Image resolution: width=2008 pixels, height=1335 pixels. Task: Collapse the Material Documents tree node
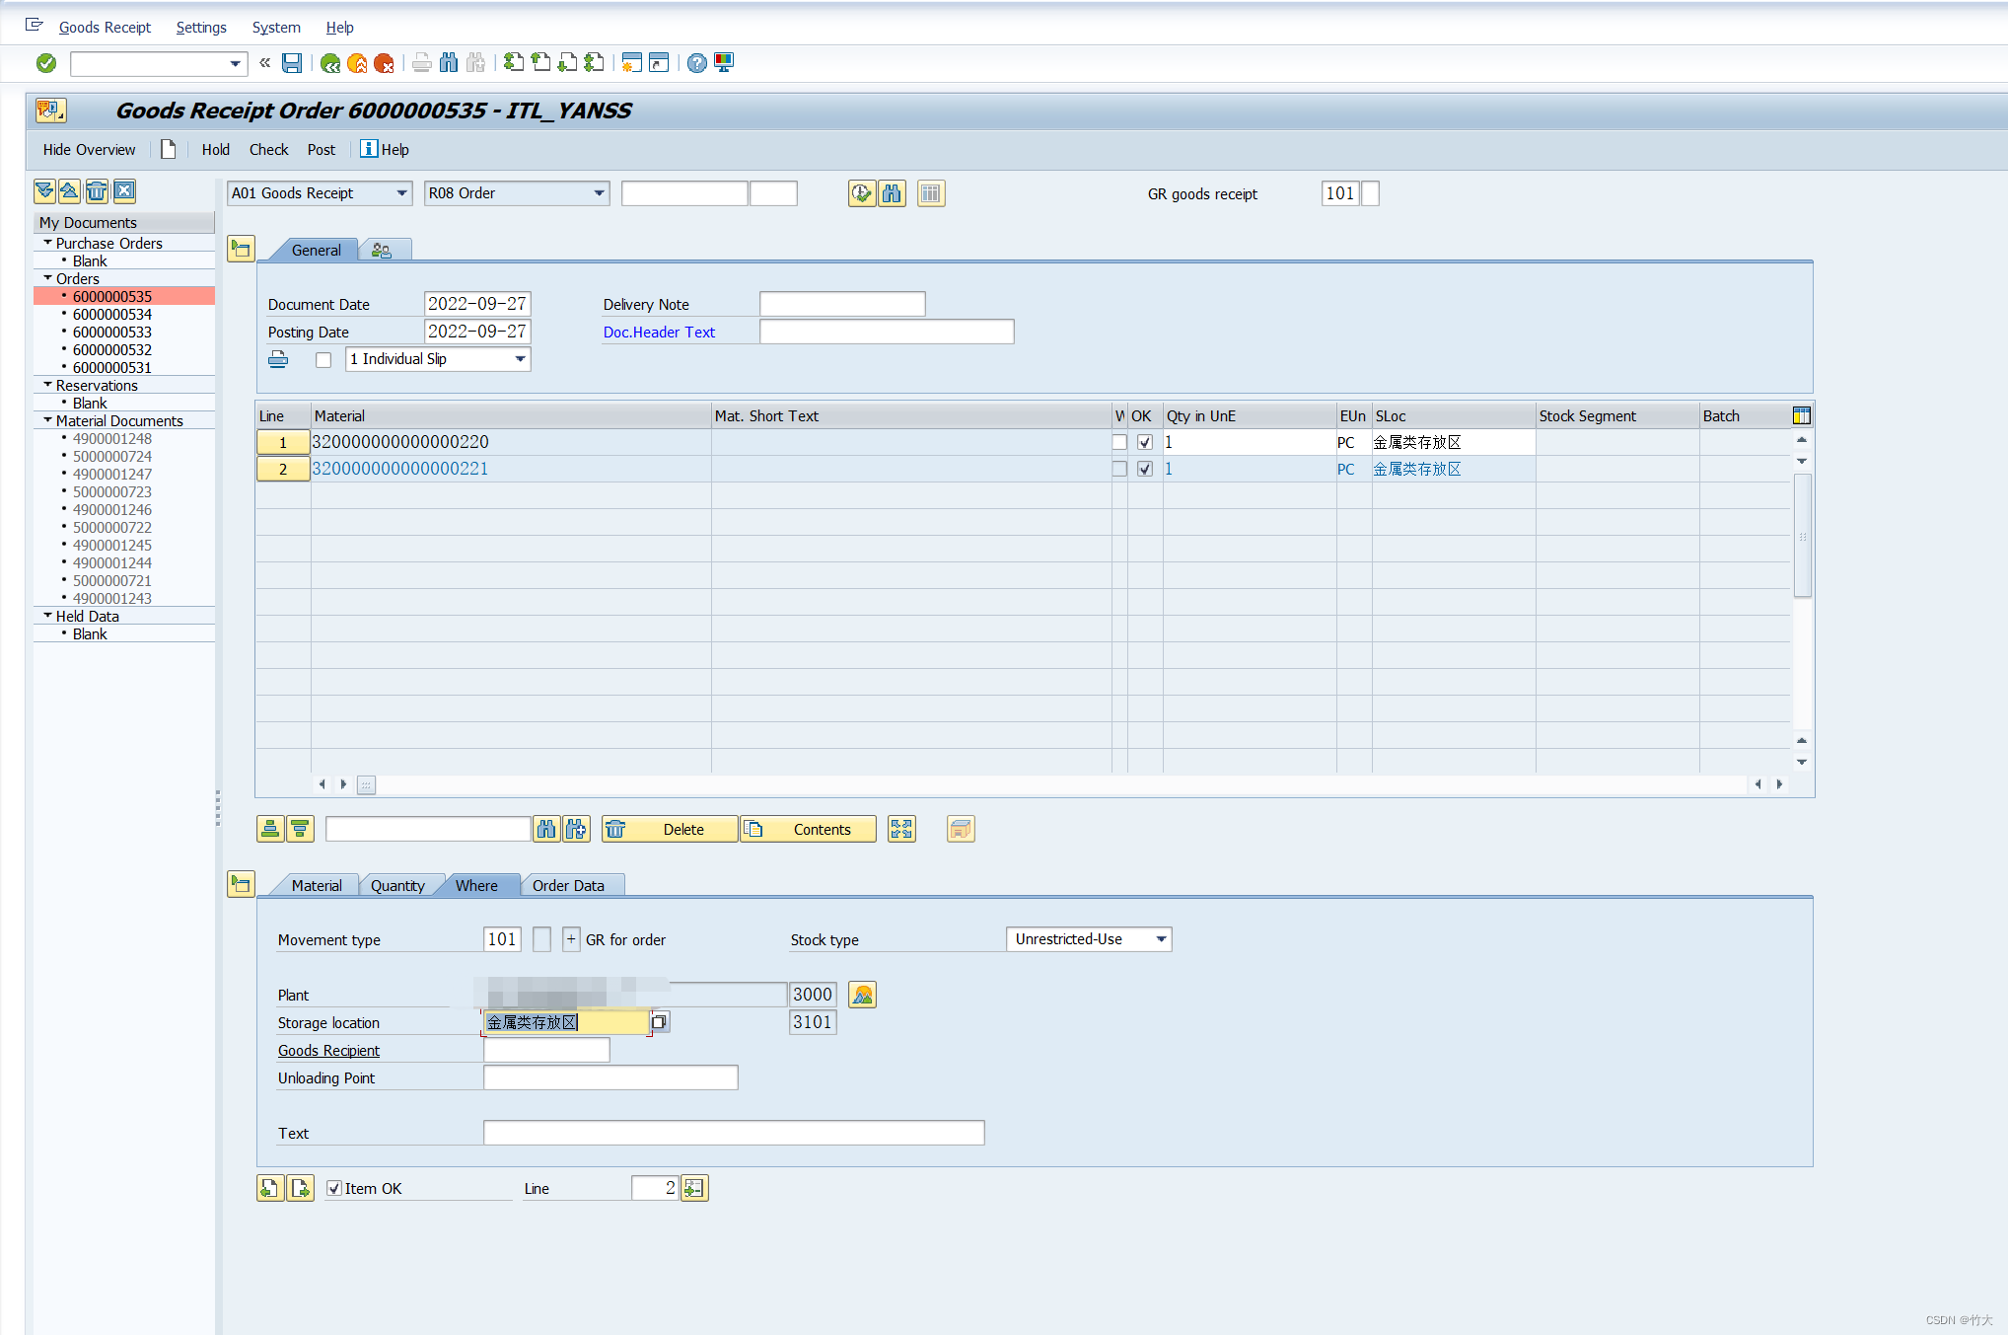pyautogui.click(x=47, y=420)
